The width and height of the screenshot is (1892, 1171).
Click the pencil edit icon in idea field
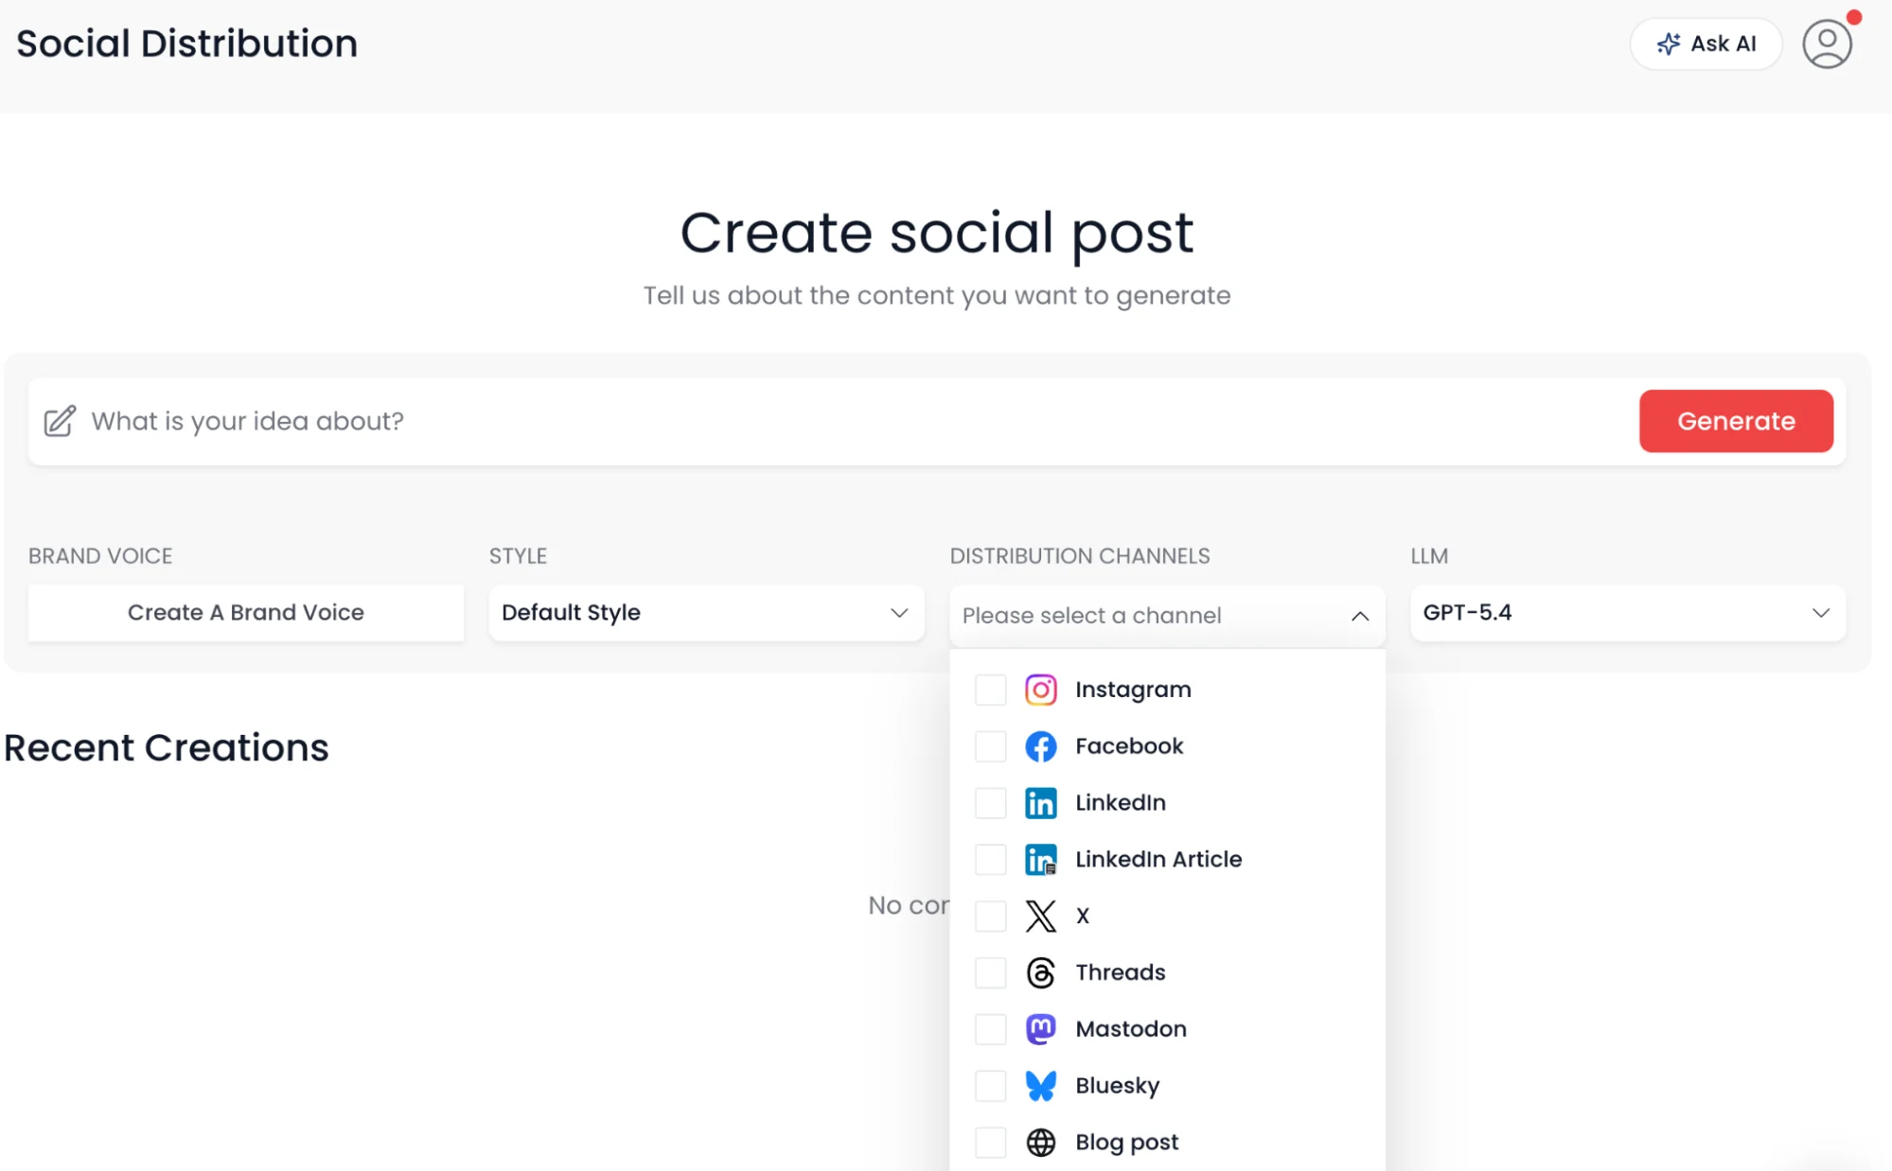(x=60, y=421)
